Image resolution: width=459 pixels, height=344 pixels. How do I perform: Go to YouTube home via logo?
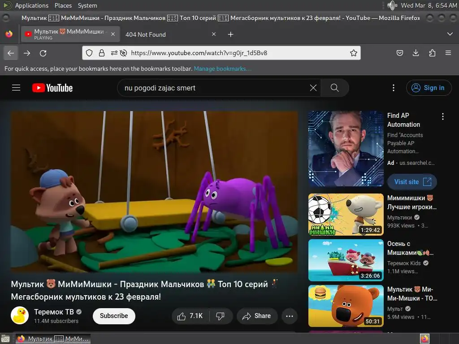[x=52, y=88]
